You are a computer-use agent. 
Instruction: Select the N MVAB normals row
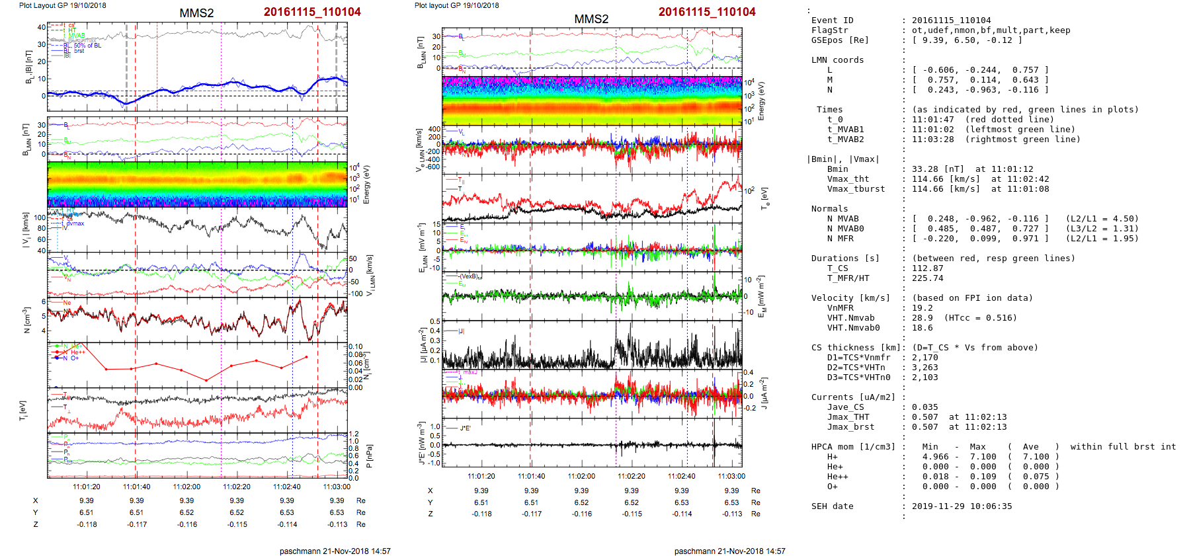[843, 219]
